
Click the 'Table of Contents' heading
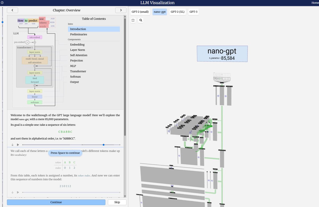[x=94, y=19]
